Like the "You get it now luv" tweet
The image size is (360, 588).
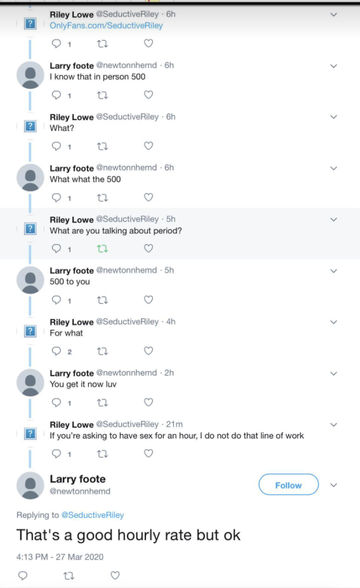148,402
